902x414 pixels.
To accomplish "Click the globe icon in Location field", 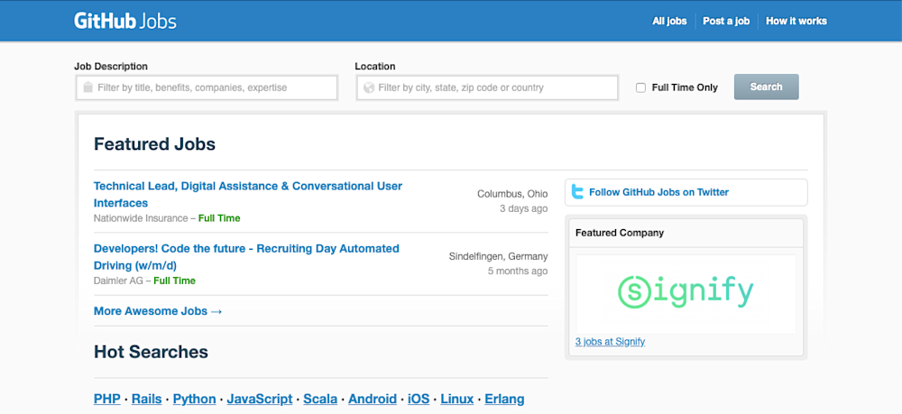I will (369, 88).
